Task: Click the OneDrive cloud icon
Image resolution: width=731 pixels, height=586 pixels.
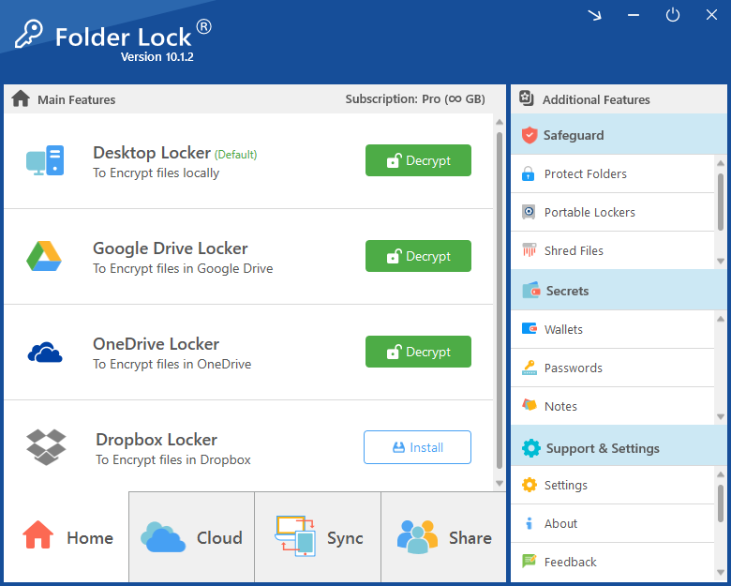Action: (x=45, y=353)
